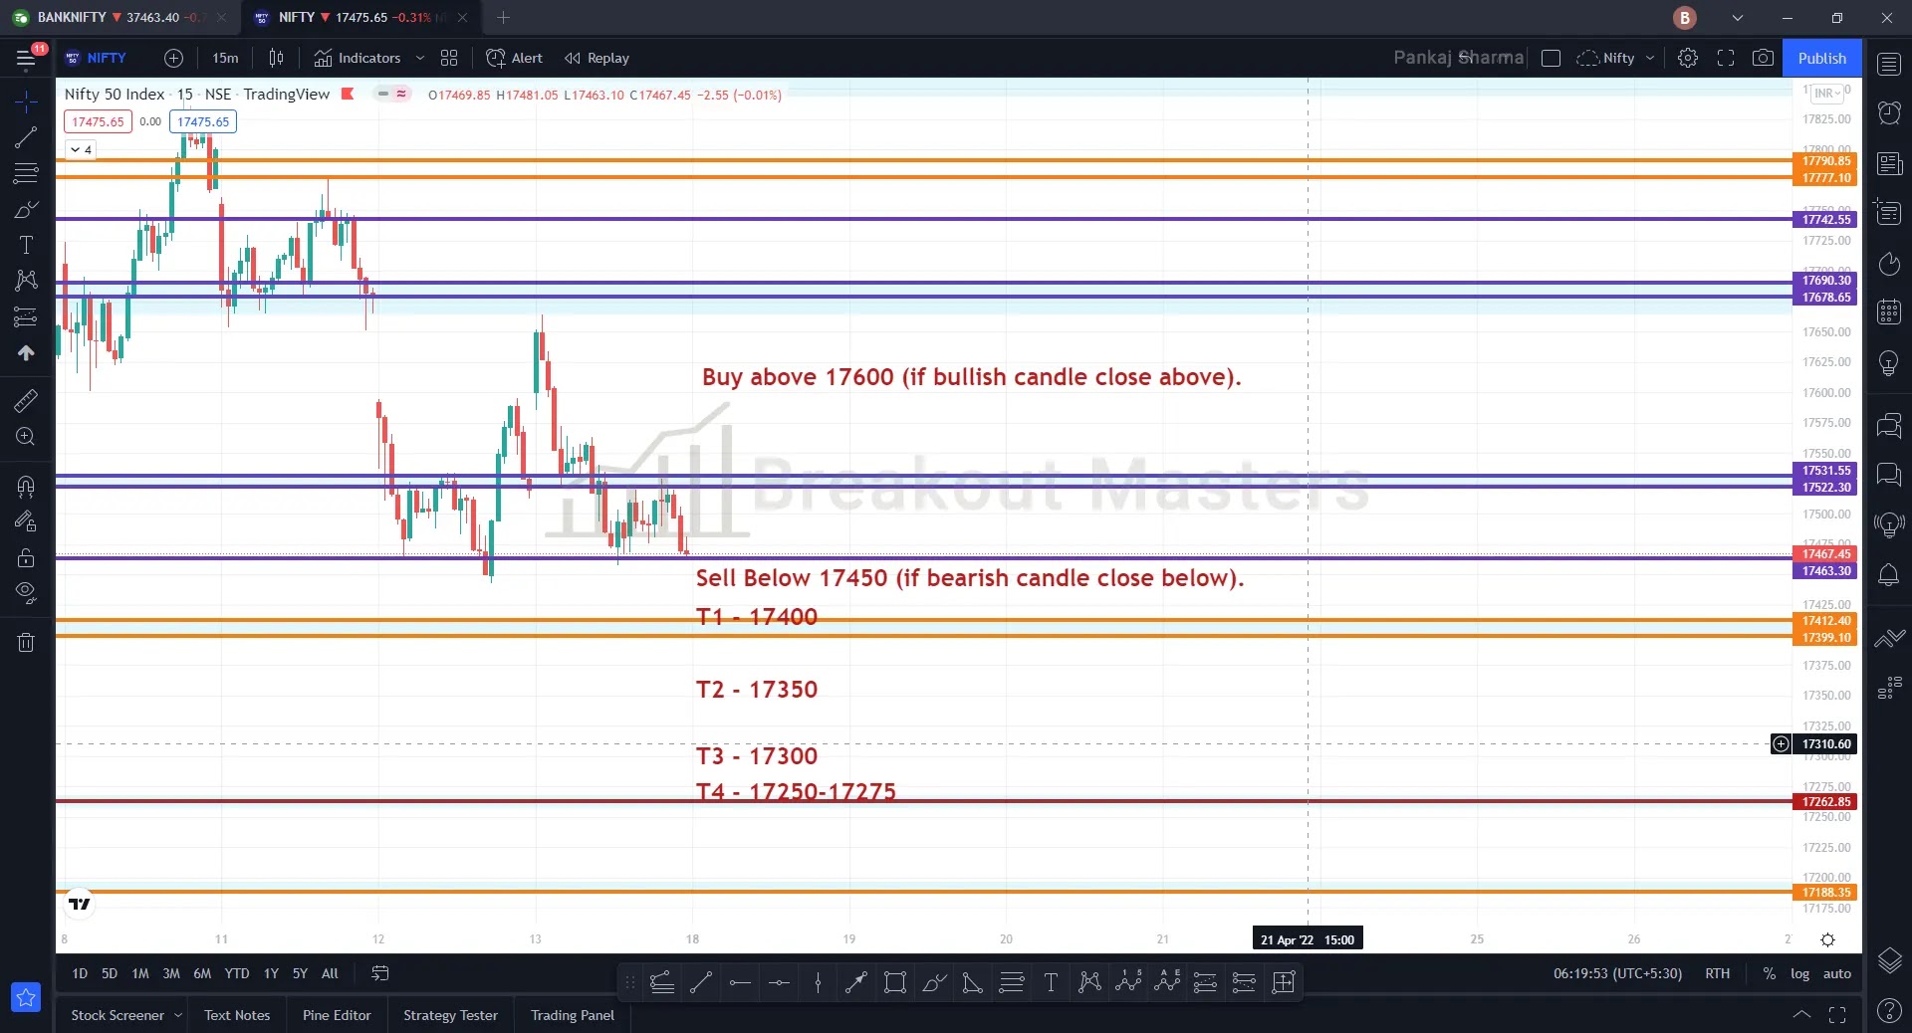Viewport: 1912px width, 1033px height.
Task: Take a chart snapshot with camera
Action: coord(1763,59)
